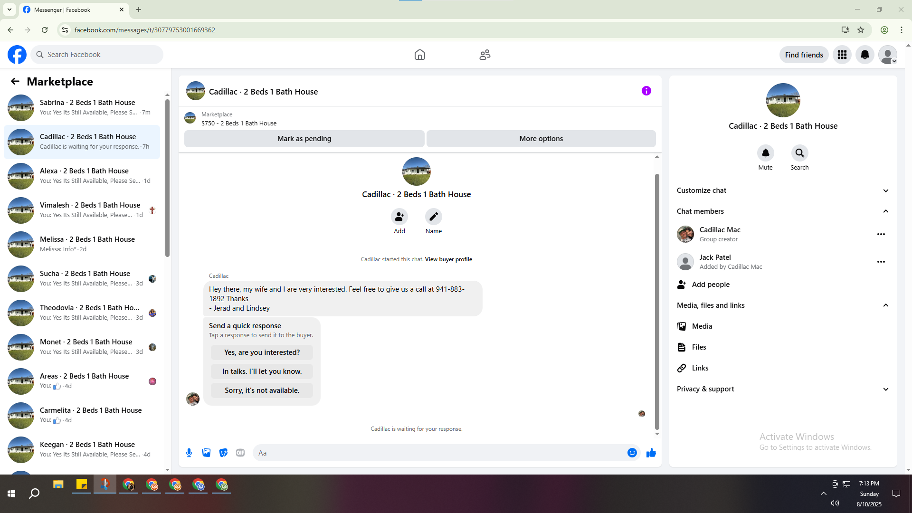Click the voice clip microphone icon
The height and width of the screenshot is (513, 912).
coord(189,453)
